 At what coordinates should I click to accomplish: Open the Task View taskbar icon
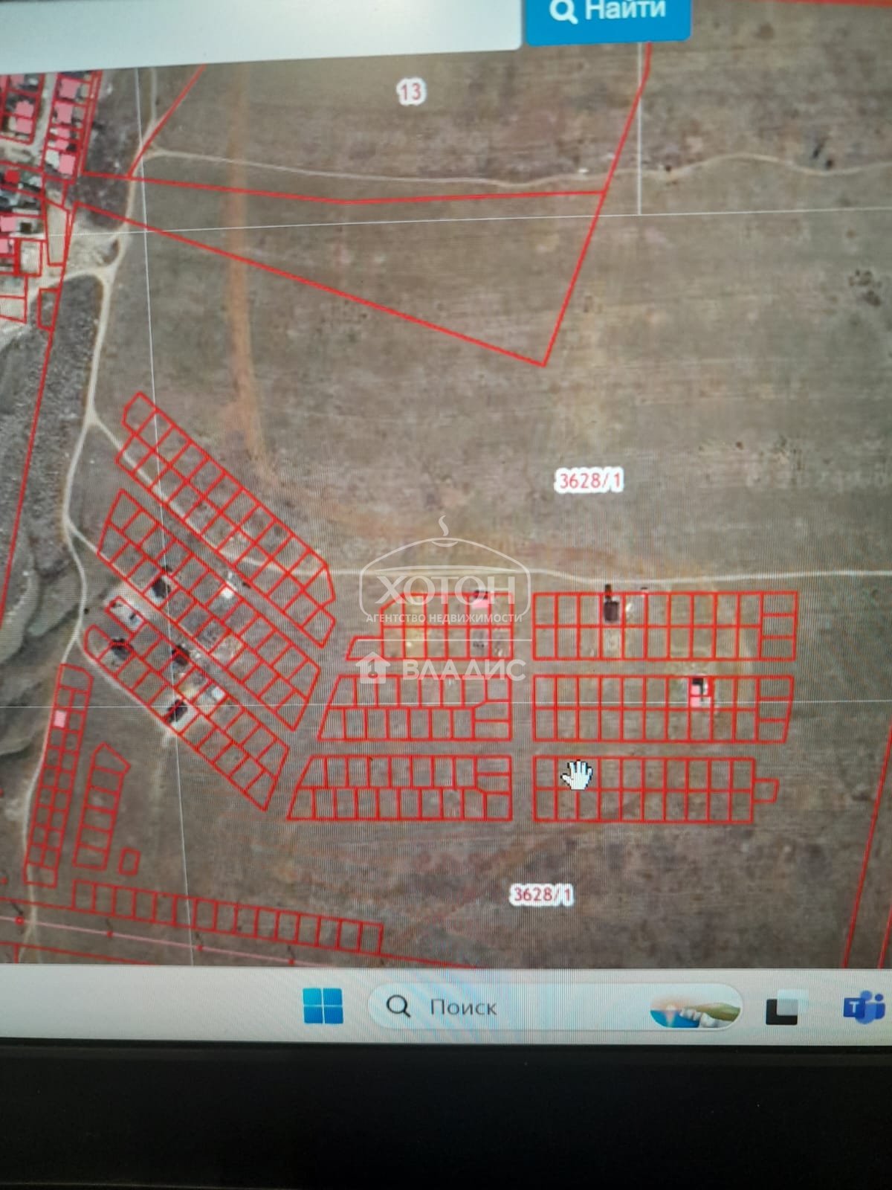tap(786, 1007)
